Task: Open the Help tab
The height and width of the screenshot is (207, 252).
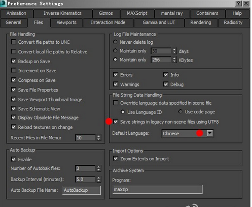Action: [237, 13]
